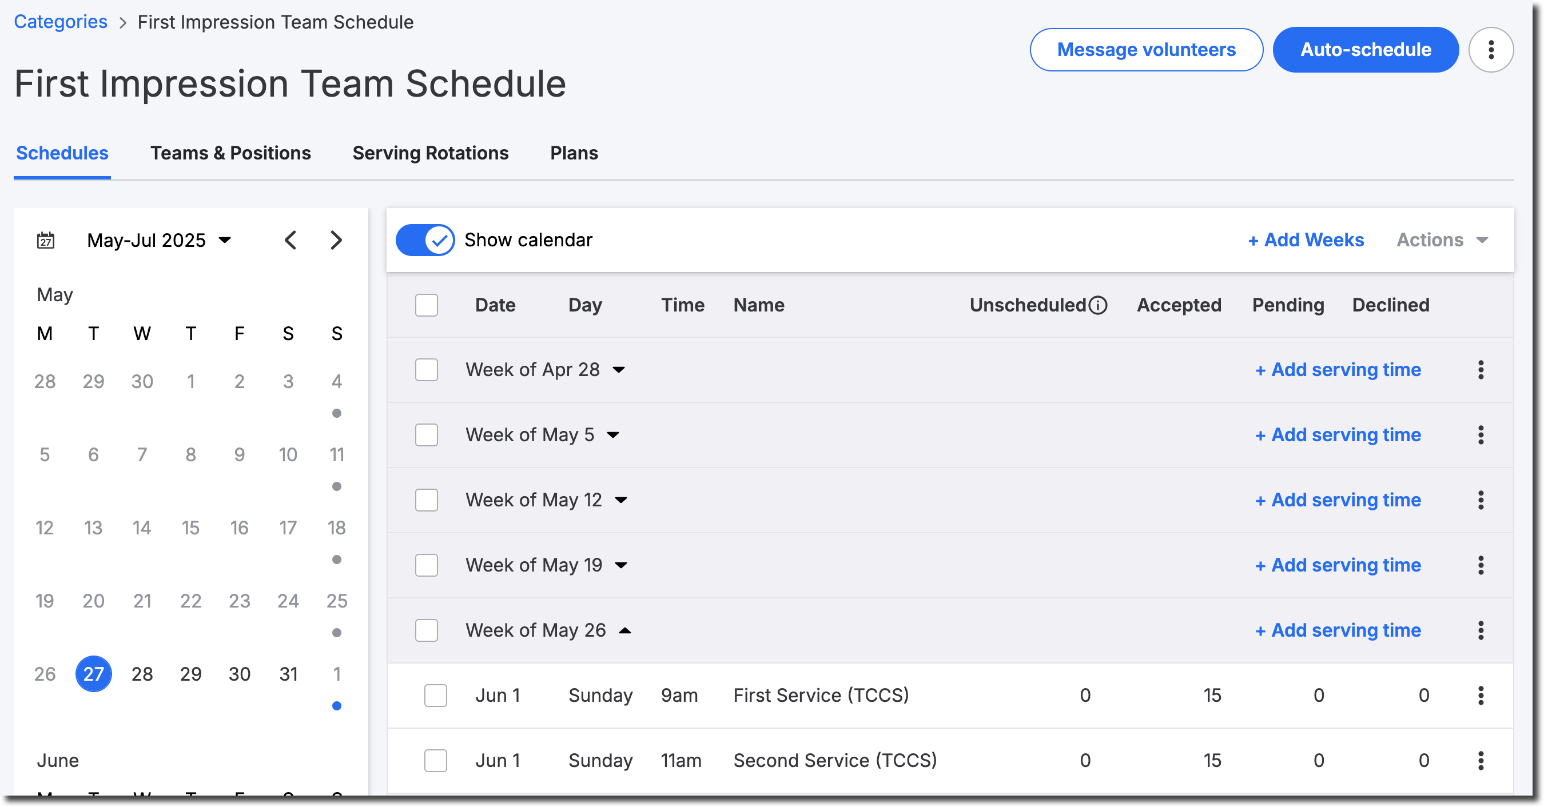Open the kebab menu for Week of Apr 28
The height and width of the screenshot is (807, 1544).
pos(1481,370)
